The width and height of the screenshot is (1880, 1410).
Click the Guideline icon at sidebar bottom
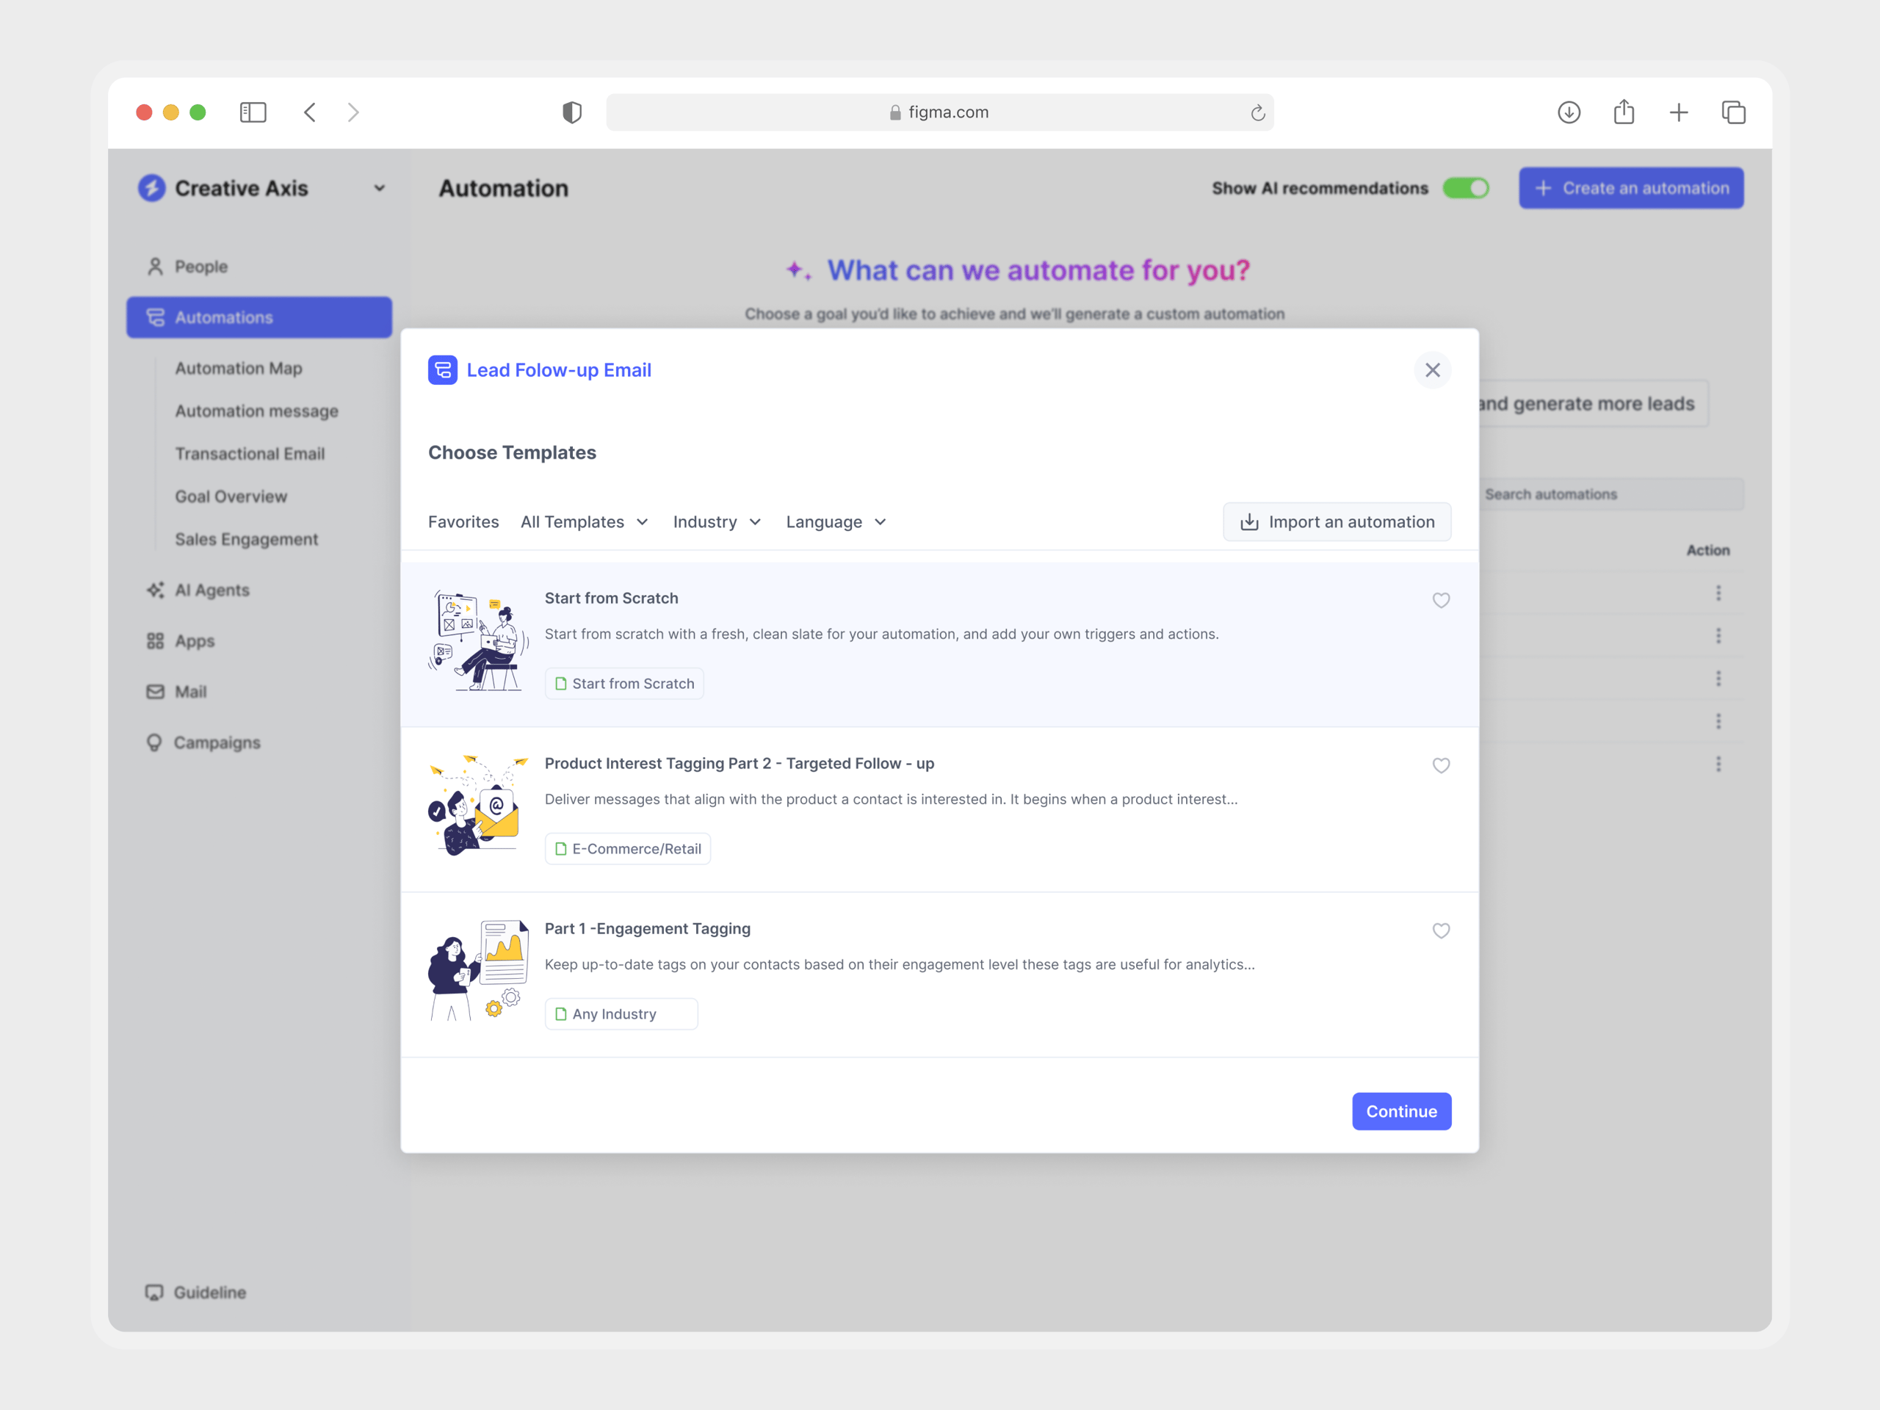tap(153, 1292)
